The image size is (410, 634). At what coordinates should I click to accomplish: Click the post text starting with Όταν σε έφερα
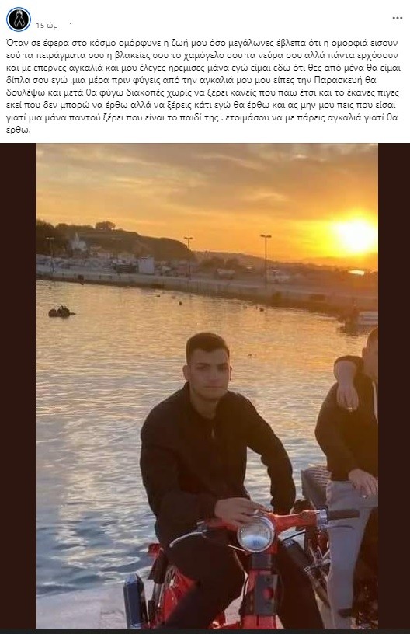[202, 86]
